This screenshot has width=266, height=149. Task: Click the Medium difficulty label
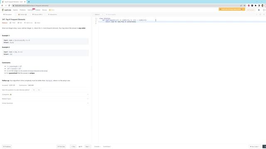coord(5,23)
